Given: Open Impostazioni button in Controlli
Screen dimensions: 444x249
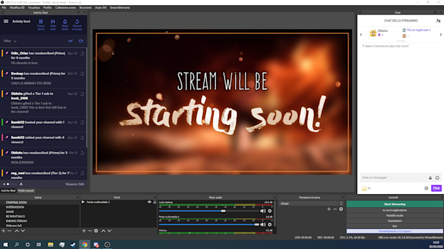Looking at the screenshot, I should click(x=395, y=221).
